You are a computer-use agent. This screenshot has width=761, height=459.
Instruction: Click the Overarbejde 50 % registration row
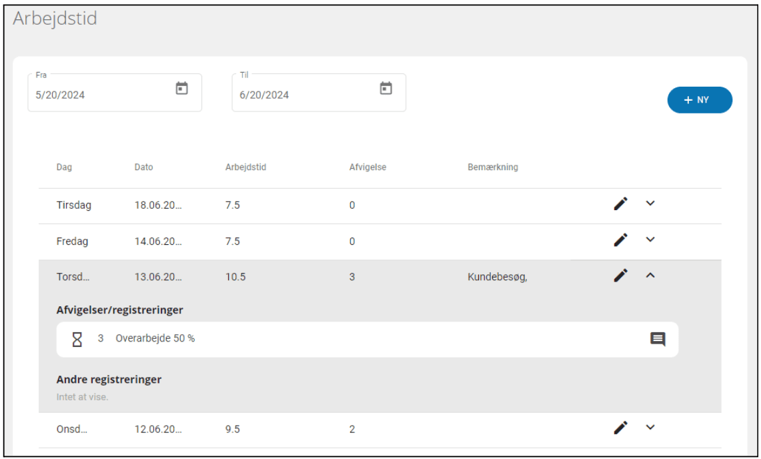(367, 339)
